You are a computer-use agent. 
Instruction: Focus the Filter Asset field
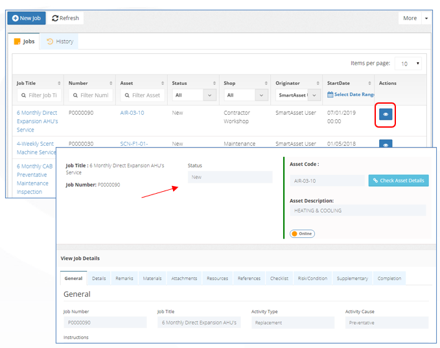[x=143, y=95]
